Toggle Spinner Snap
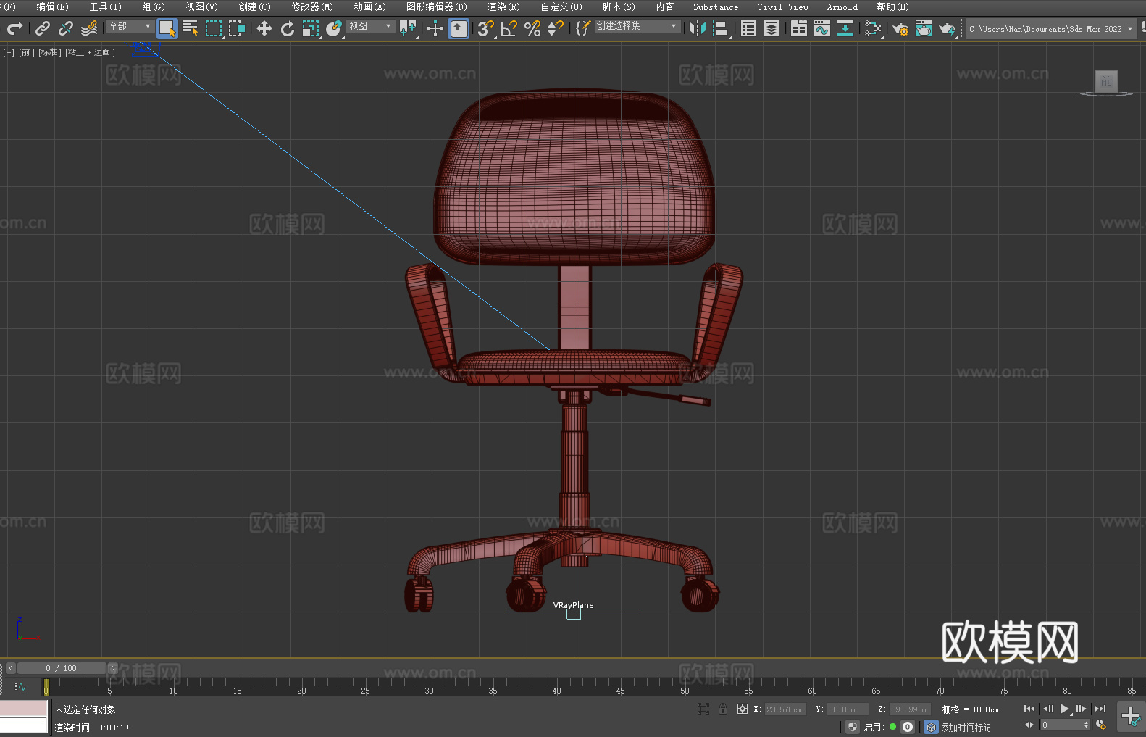 pos(556,28)
